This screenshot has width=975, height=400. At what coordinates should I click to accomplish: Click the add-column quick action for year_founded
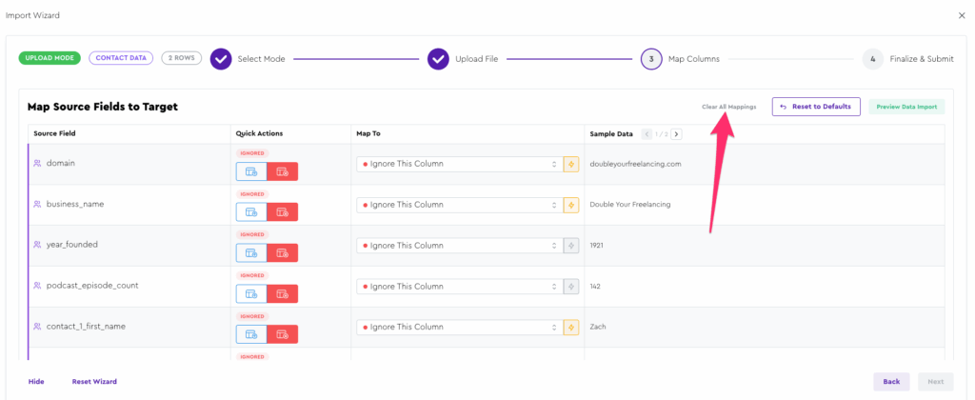pyautogui.click(x=251, y=252)
